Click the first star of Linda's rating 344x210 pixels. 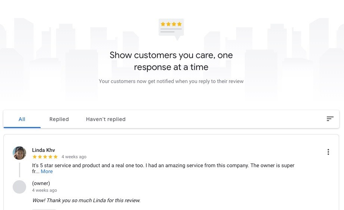tap(35, 157)
